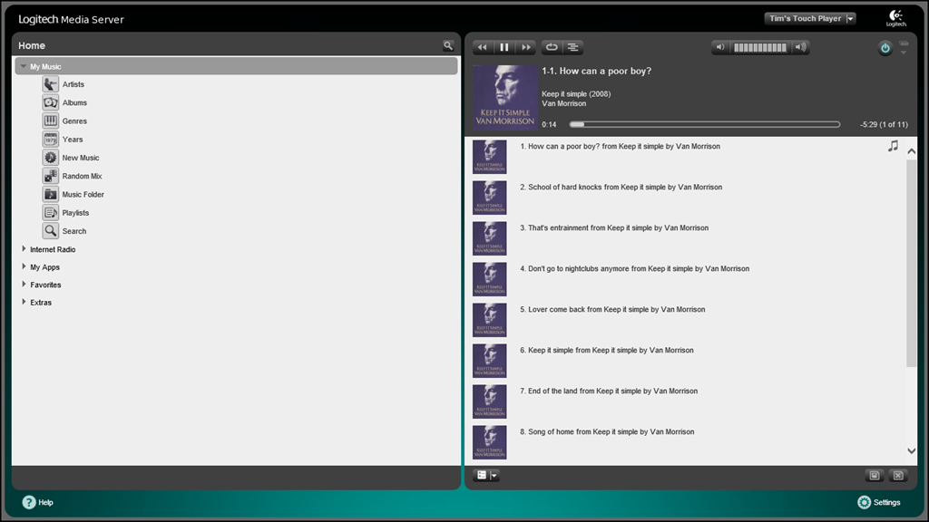Skip forward to next track
Viewport: 929px width, 522px height.
pyautogui.click(x=525, y=47)
